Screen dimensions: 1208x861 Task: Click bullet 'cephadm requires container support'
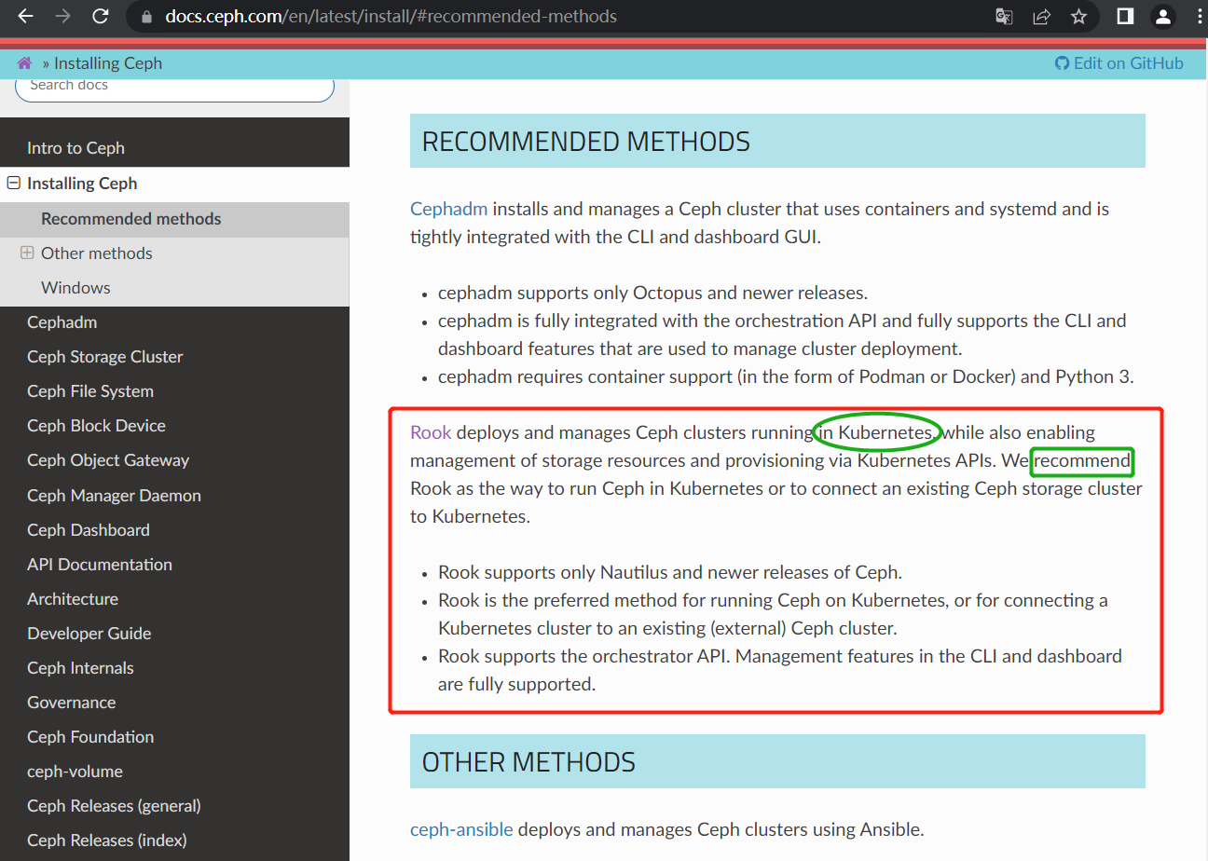pos(786,376)
